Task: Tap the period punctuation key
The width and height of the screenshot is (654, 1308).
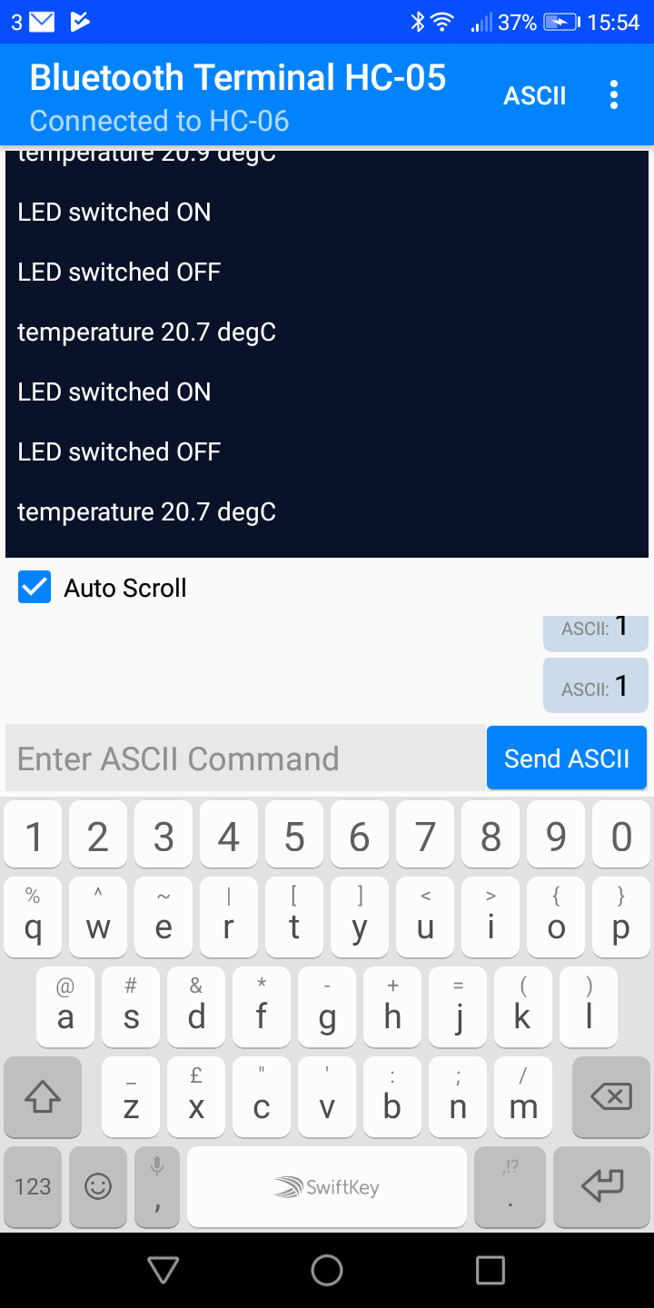Action: click(x=510, y=1186)
